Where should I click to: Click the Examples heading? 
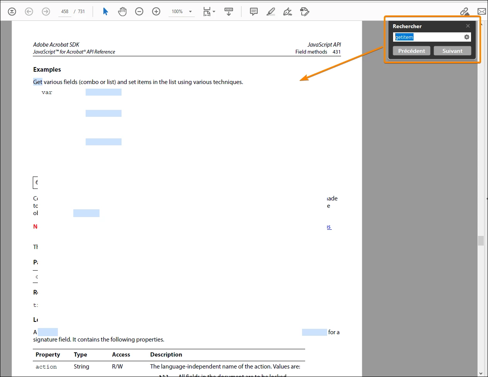coord(47,69)
